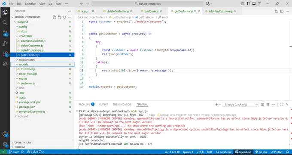Image resolution: width=292 pixels, height=155 pixels.
Task: Open the Manage gear icon
Action: point(5,144)
